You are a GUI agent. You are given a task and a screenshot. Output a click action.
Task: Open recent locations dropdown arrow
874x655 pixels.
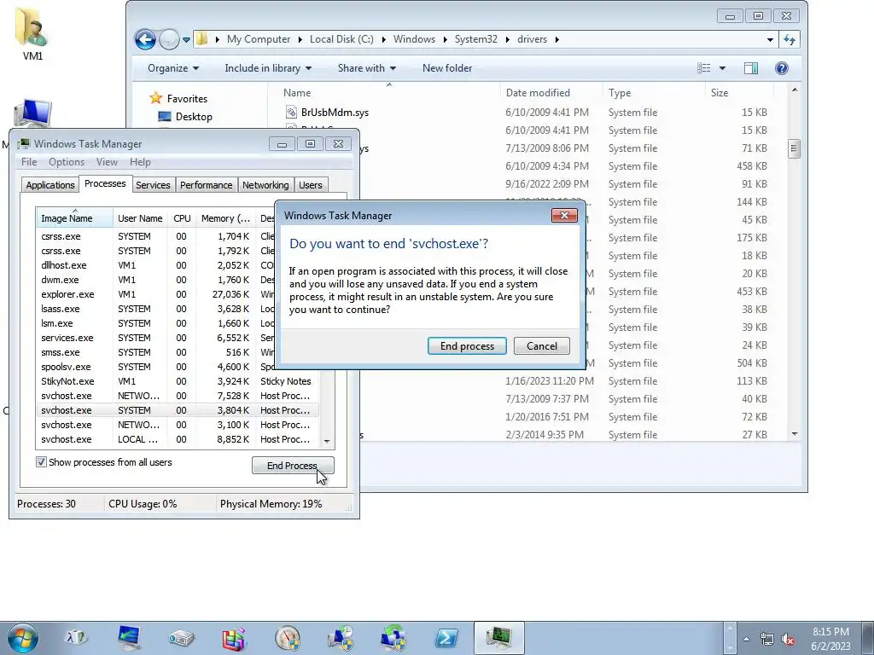[186, 39]
